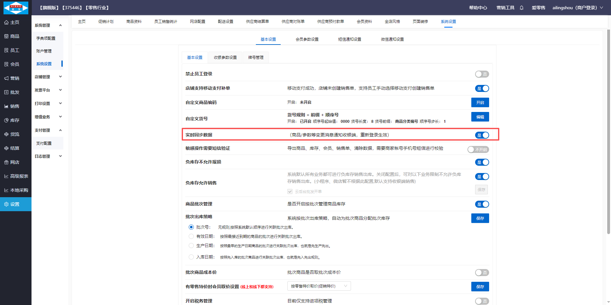Expand the 店铺管理 menu group

point(48,77)
